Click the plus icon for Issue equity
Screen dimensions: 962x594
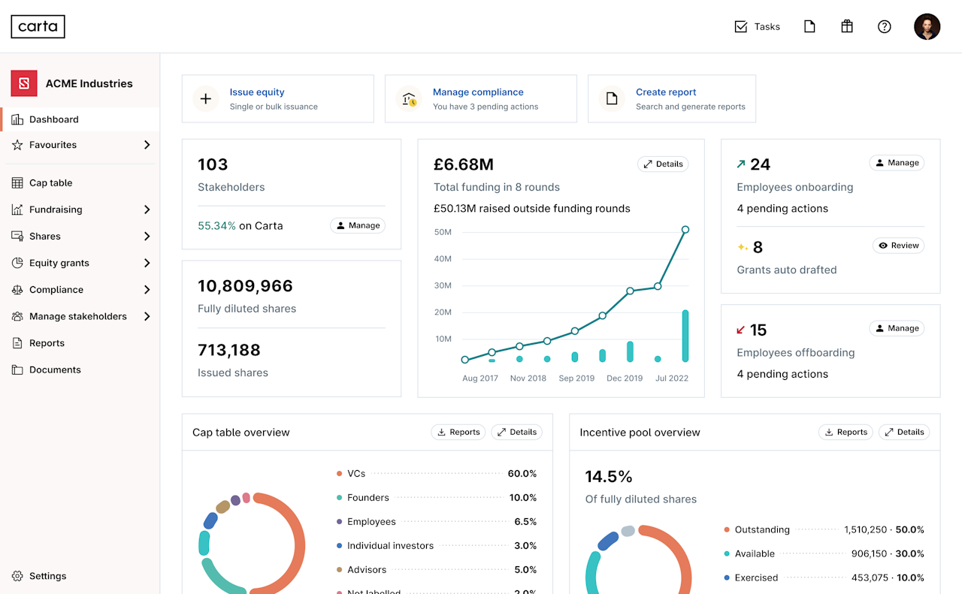(x=206, y=98)
